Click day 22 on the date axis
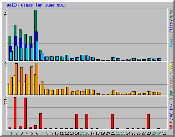 click(118, 133)
